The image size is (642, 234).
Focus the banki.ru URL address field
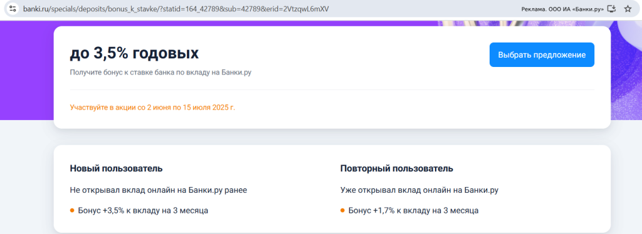tap(176, 9)
